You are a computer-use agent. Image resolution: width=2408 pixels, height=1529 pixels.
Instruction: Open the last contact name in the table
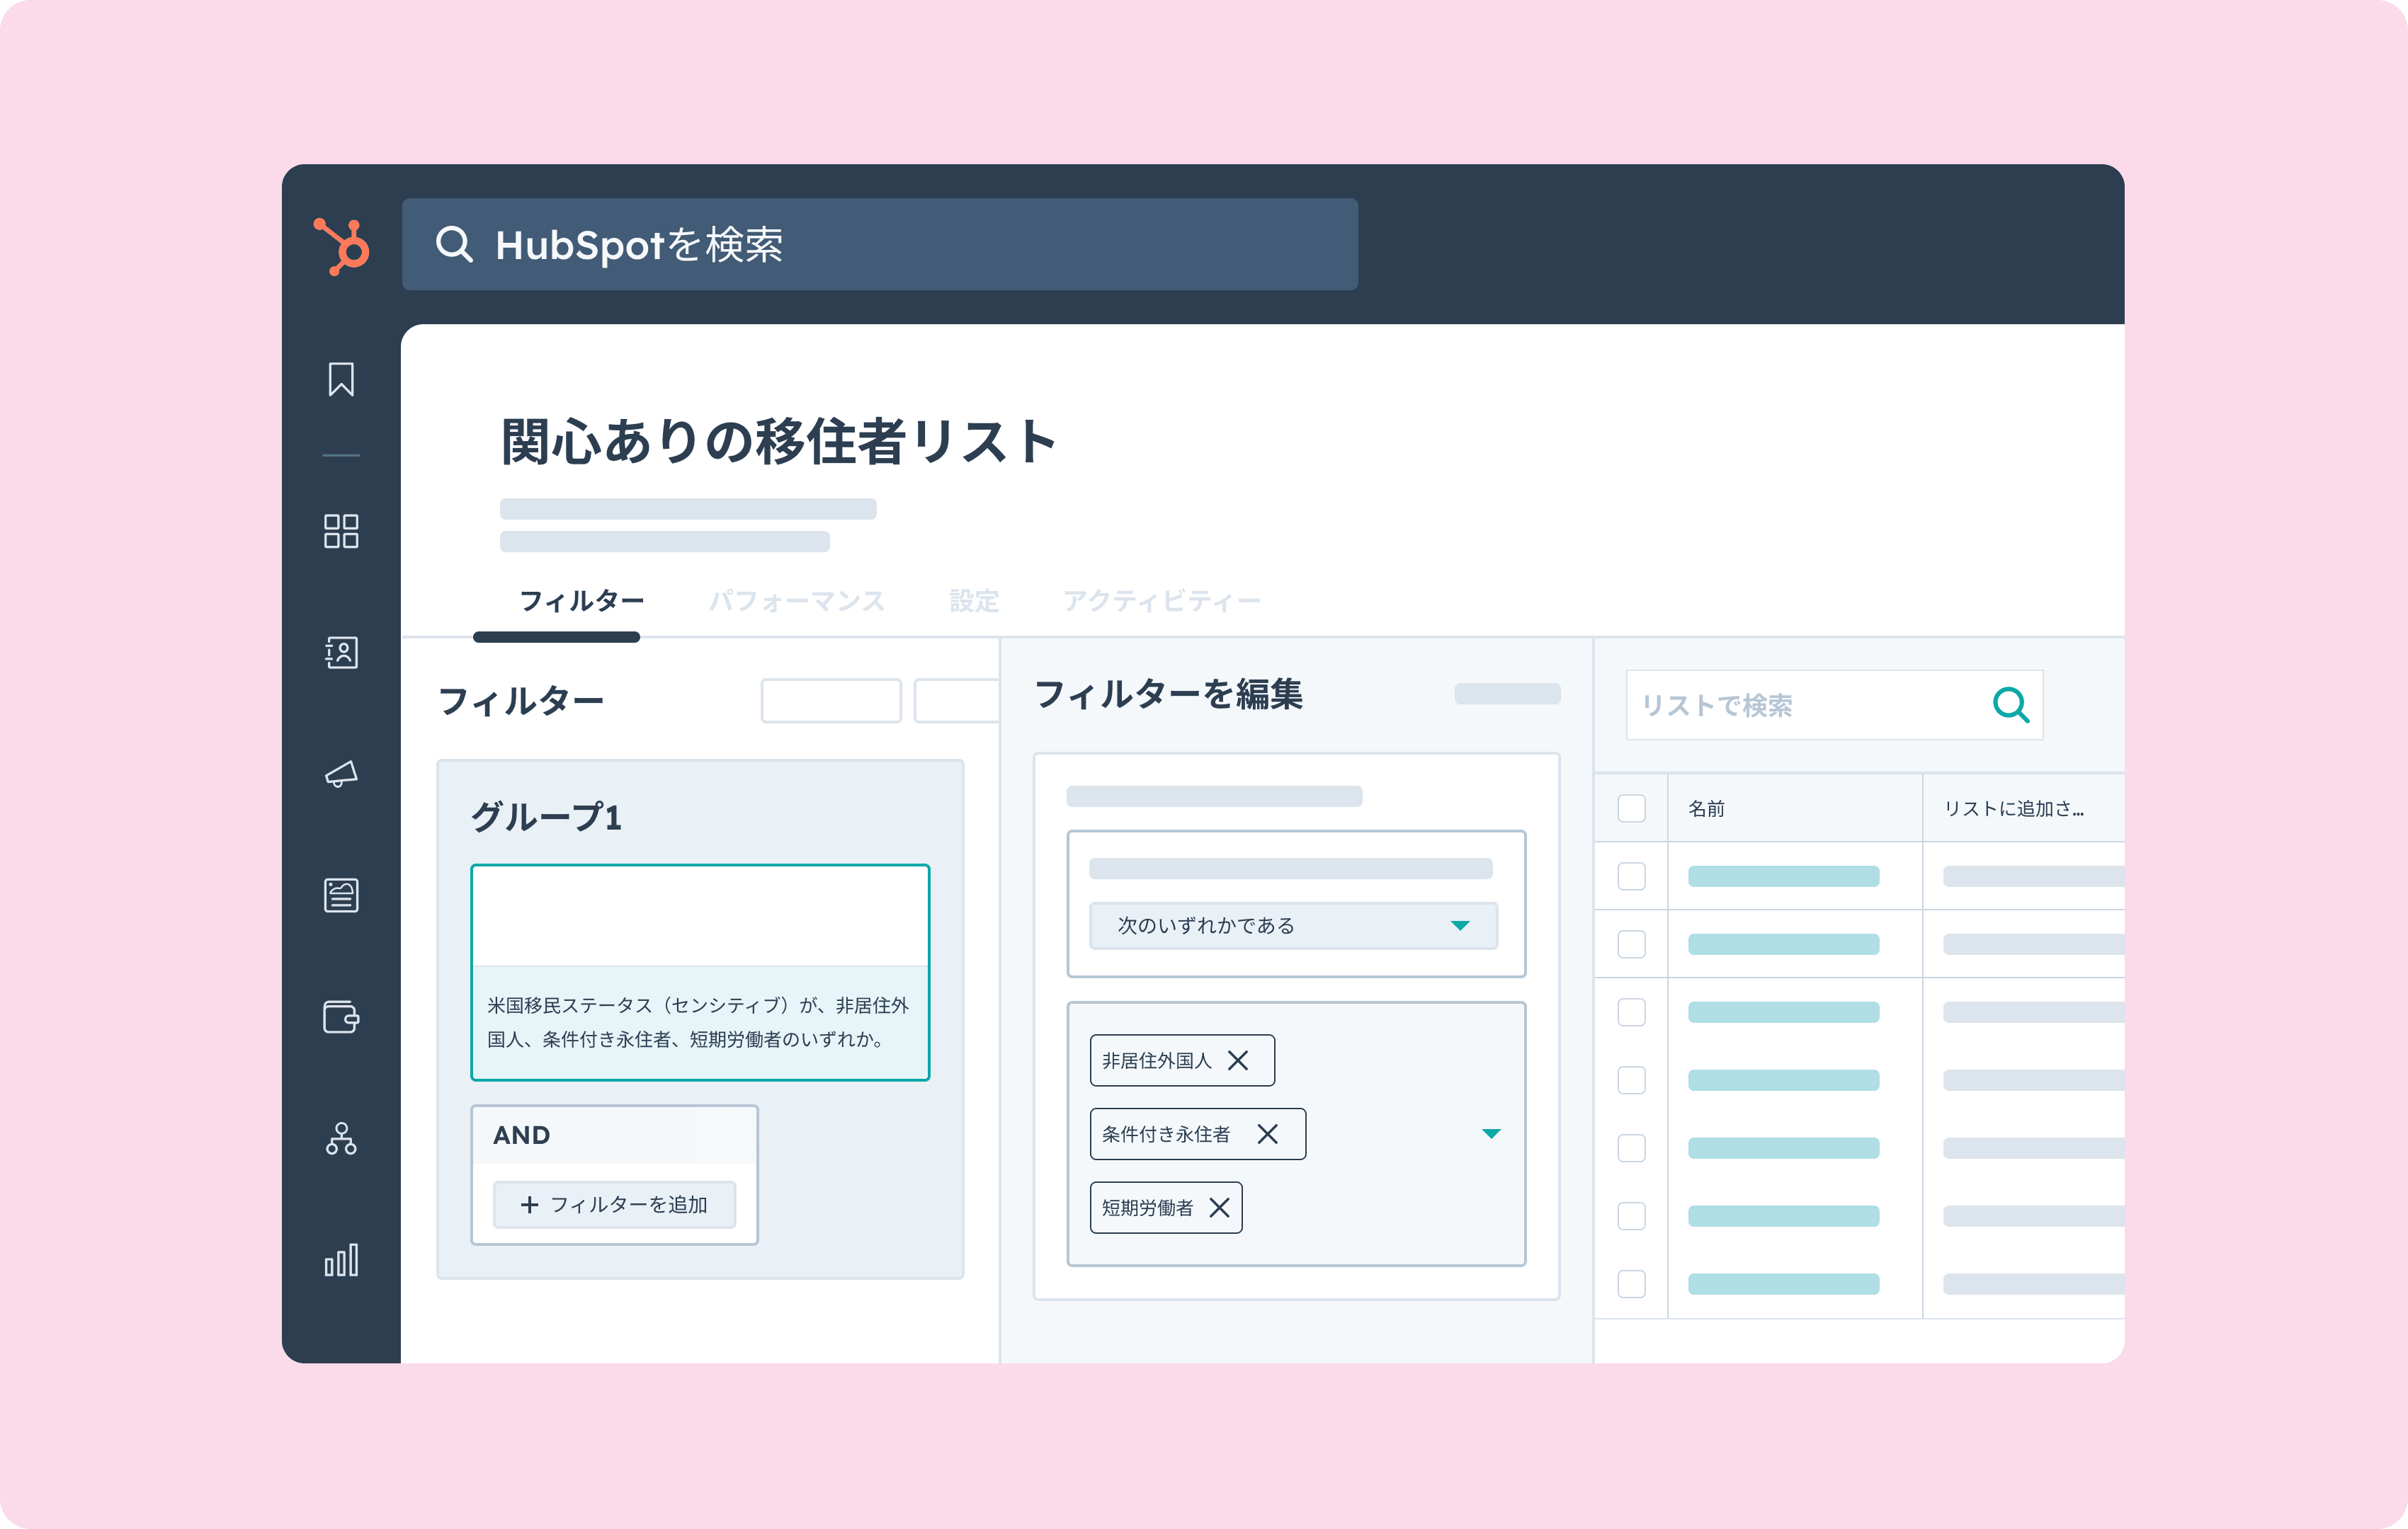point(1784,1284)
